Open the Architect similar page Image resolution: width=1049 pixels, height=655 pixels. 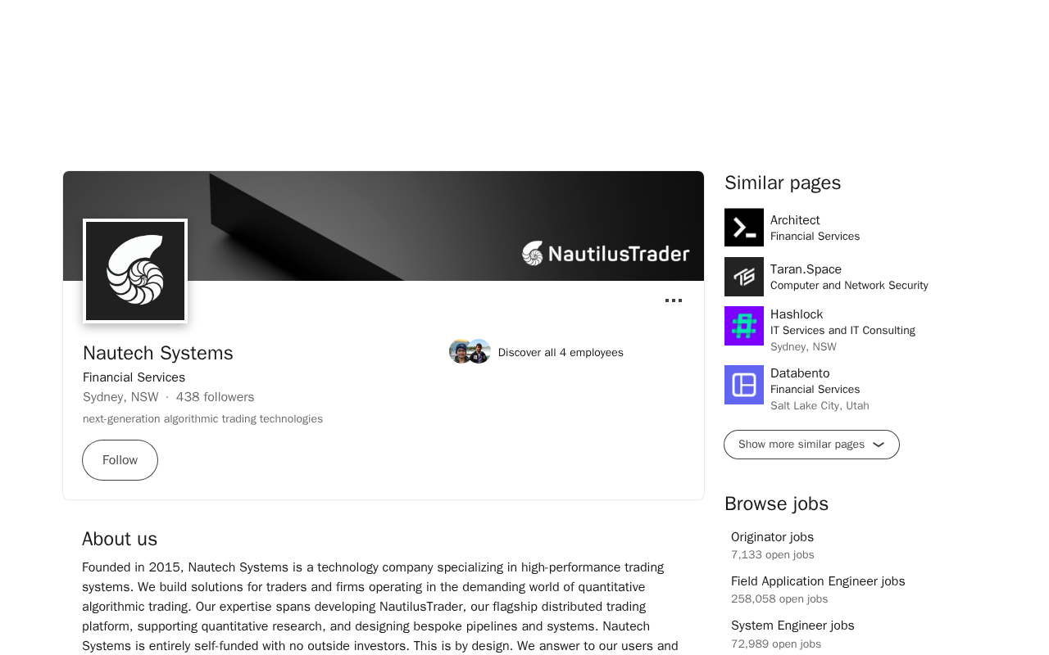click(x=795, y=220)
